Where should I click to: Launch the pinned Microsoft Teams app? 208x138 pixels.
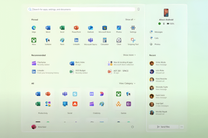coord(90,41)
